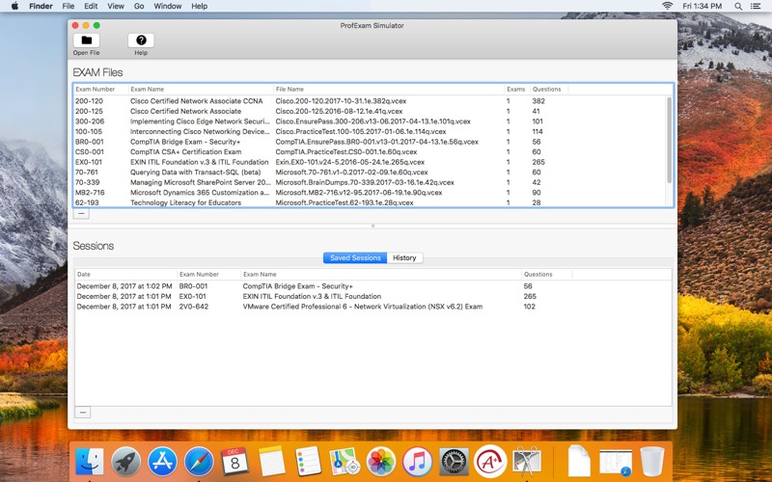Select EX0-101 row in EXAM Files list

click(370, 162)
